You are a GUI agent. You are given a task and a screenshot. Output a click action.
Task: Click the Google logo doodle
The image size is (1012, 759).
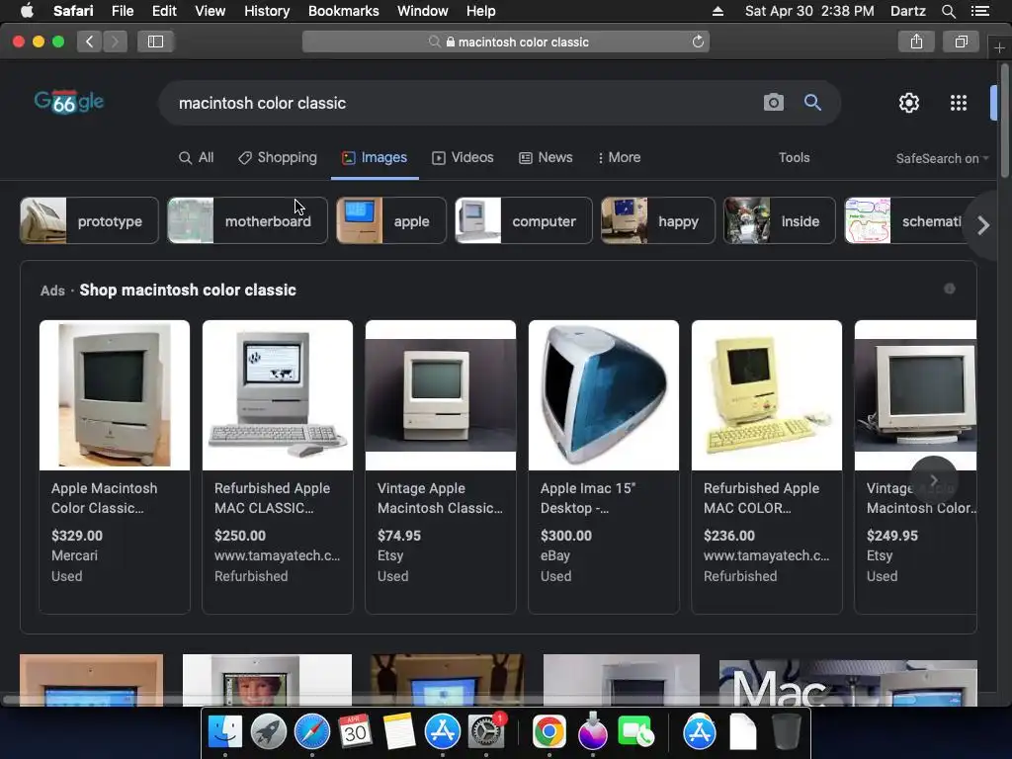[69, 102]
